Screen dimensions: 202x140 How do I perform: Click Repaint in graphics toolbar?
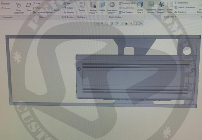click(111, 23)
